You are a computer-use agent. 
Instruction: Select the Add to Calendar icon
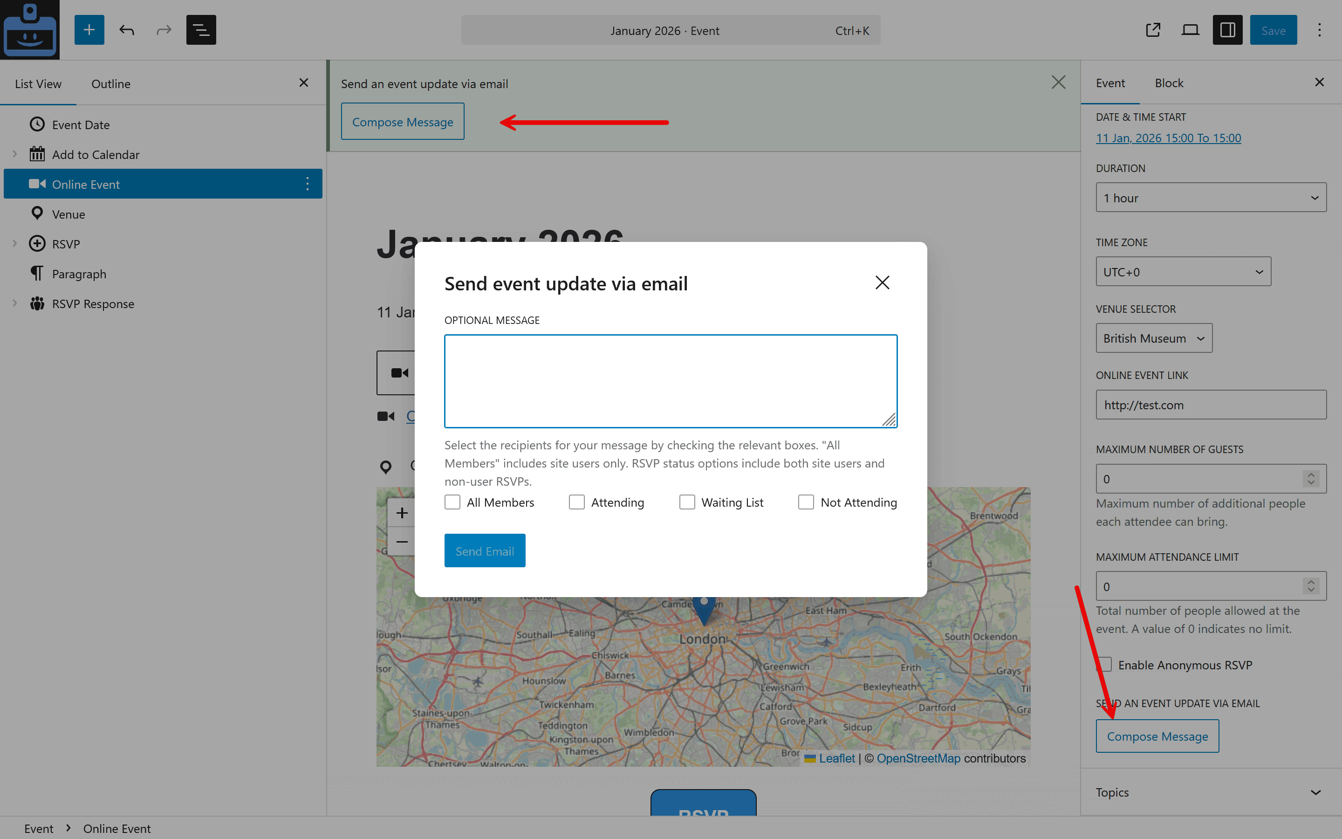(x=37, y=154)
